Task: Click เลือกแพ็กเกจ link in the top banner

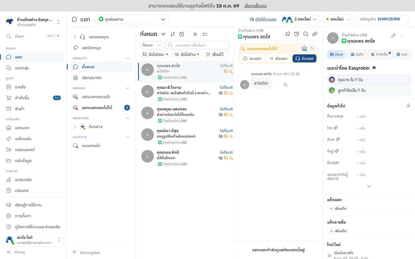Action: point(255,6)
